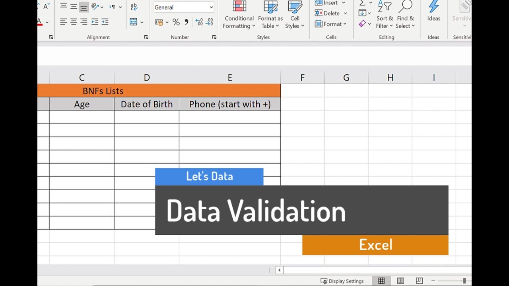Click the 'Phone (start with +)' header cell

click(230, 104)
